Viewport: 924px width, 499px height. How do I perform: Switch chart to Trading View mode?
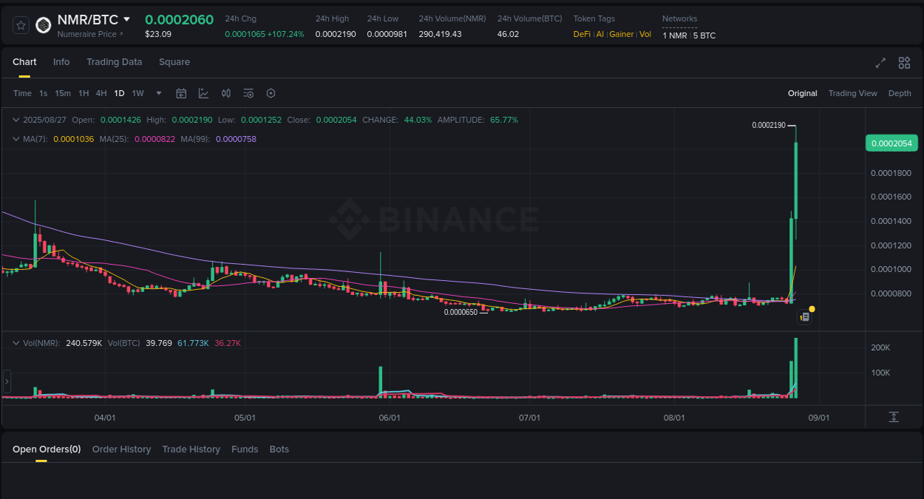(852, 93)
